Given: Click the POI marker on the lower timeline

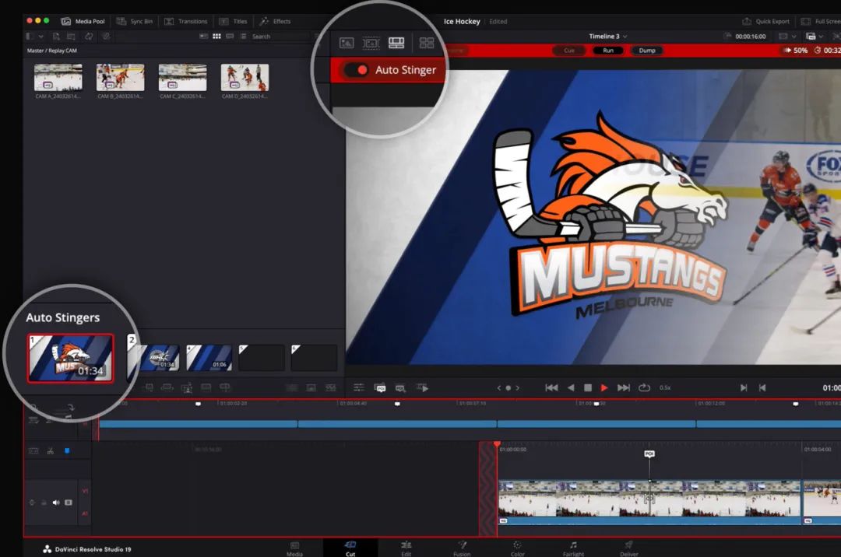Looking at the screenshot, I should point(649,454).
